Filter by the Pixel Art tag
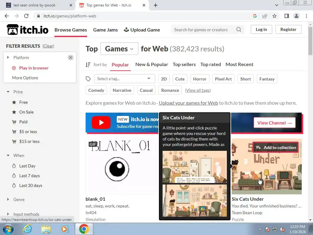This screenshot has height=235, width=313. pyautogui.click(x=223, y=79)
